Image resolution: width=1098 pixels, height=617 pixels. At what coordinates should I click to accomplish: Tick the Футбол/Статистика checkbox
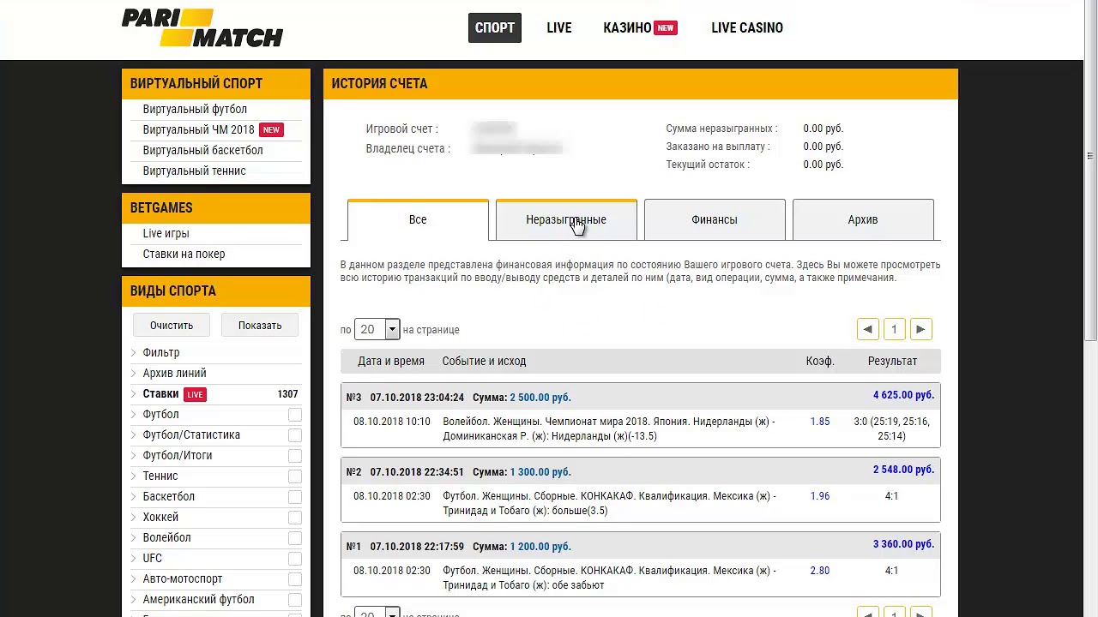pos(295,435)
